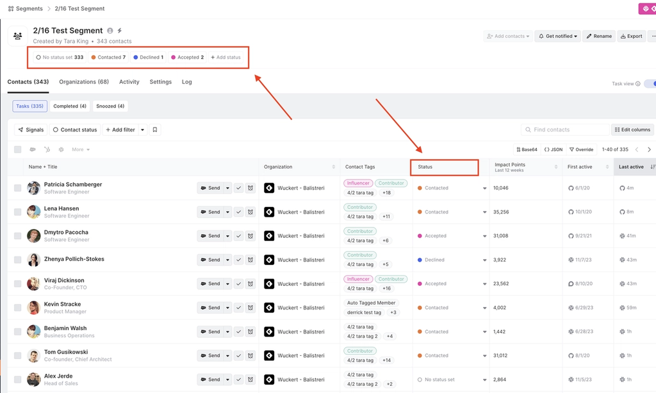
Task: Open the Log tab
Action: pyautogui.click(x=186, y=81)
